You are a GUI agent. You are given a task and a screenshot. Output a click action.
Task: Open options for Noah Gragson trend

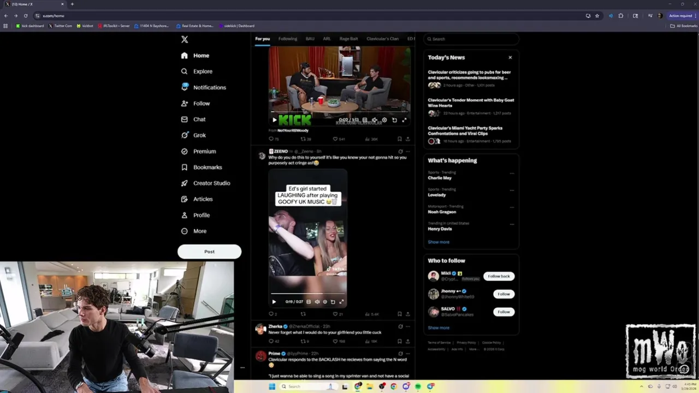point(512,207)
